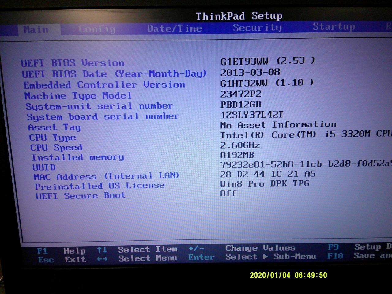Open the Config tab
The width and height of the screenshot is (392, 294).
[x=97, y=29]
